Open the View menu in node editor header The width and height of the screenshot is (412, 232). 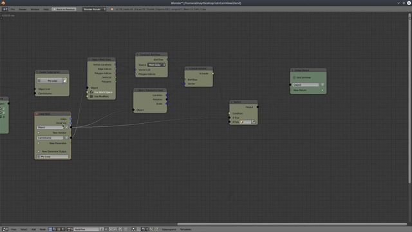pyautogui.click(x=14, y=229)
